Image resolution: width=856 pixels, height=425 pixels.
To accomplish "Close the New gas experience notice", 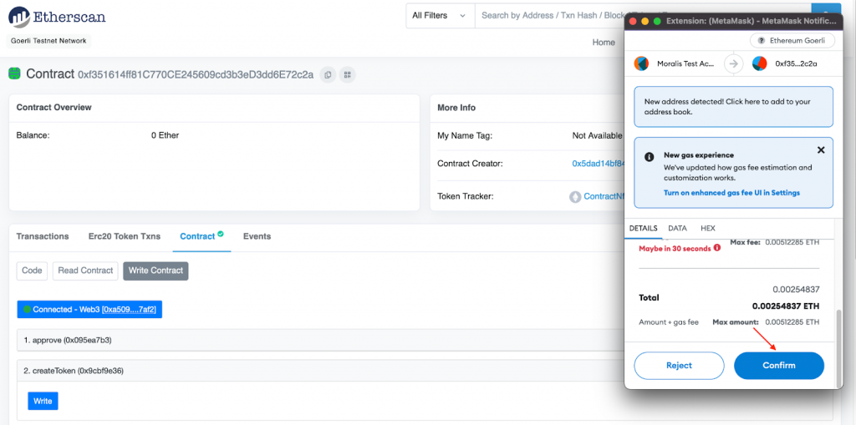I will coord(821,149).
